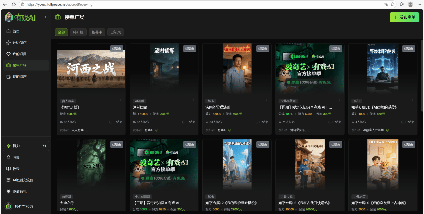Open AI短剧交流群 QR code item
Viewport: 424px width, 214px height.
click(x=9, y=180)
